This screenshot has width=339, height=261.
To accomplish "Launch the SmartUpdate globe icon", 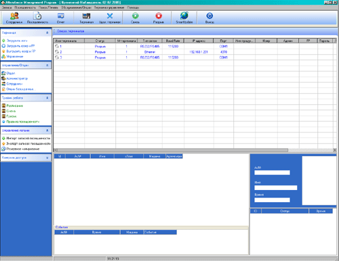I will tap(184, 18).
